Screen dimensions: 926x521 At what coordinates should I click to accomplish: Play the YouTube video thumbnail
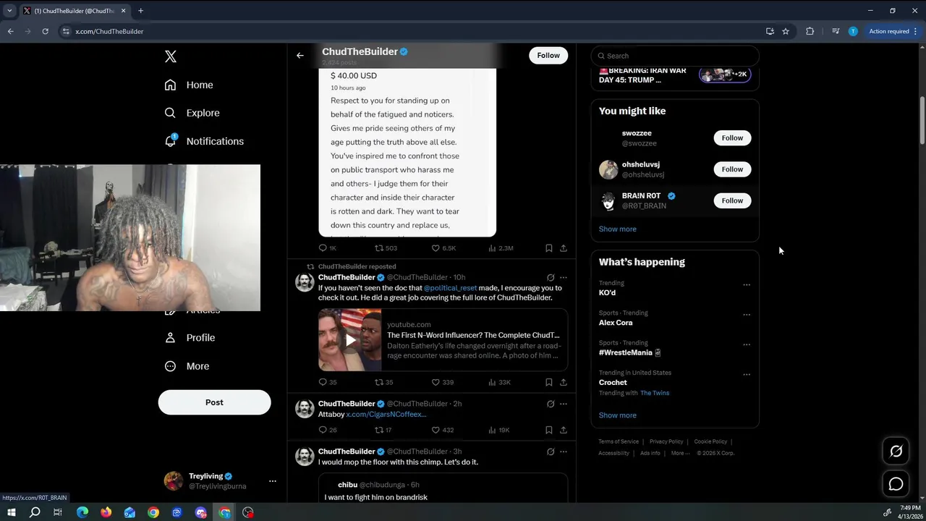click(350, 340)
